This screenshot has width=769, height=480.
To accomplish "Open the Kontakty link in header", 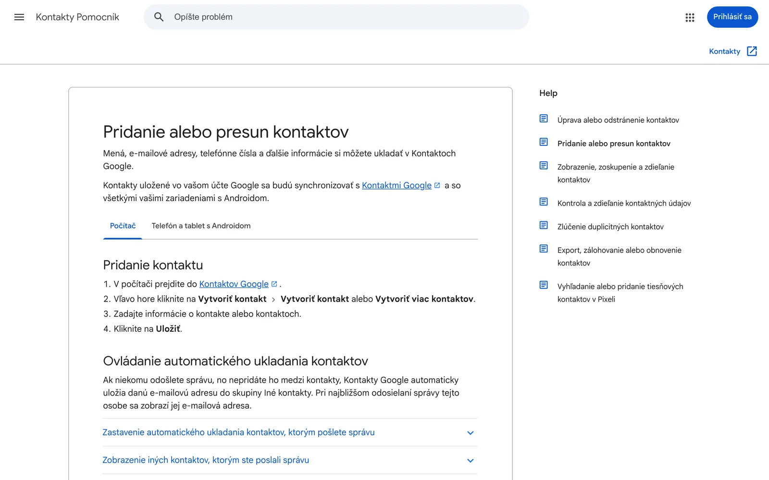I will point(724,51).
